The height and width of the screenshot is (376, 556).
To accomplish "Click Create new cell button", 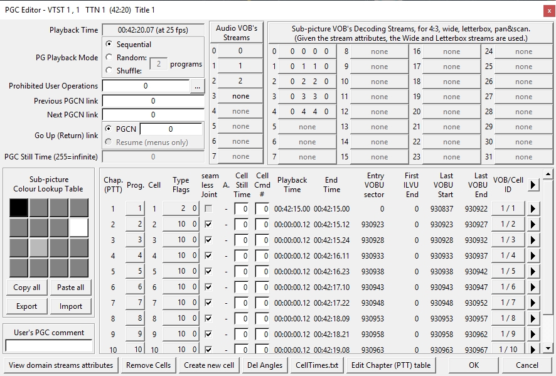I will [x=209, y=365].
